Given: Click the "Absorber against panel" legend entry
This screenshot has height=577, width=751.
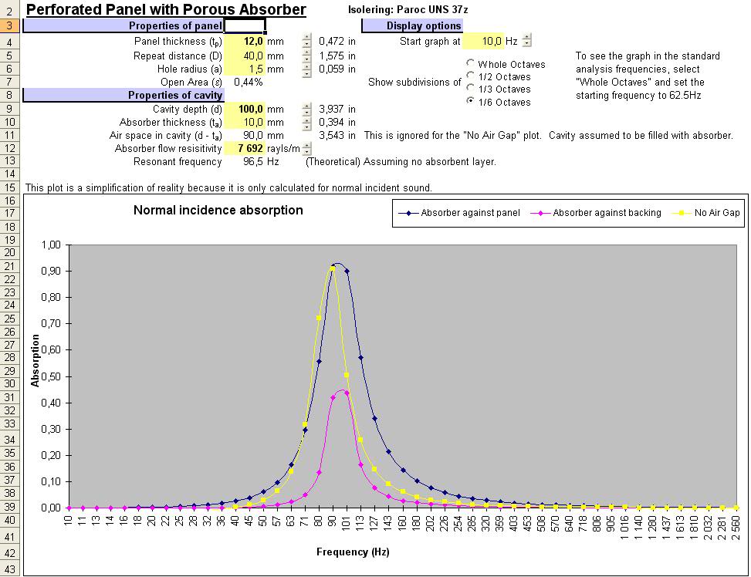Looking at the screenshot, I should [x=459, y=213].
